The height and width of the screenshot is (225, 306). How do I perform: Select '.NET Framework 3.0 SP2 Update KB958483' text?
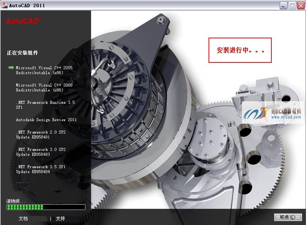pos(41,152)
